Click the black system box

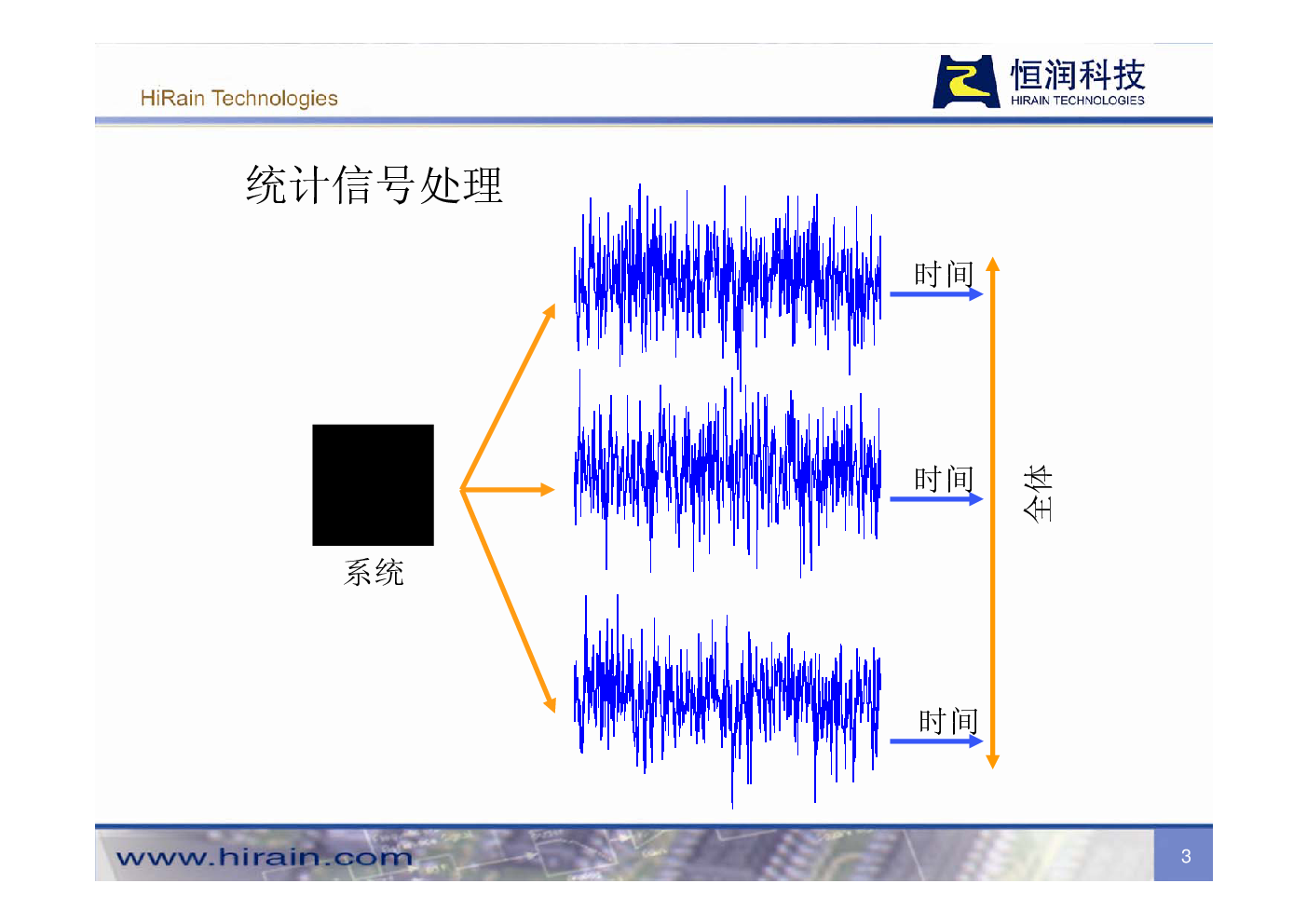tap(373, 484)
